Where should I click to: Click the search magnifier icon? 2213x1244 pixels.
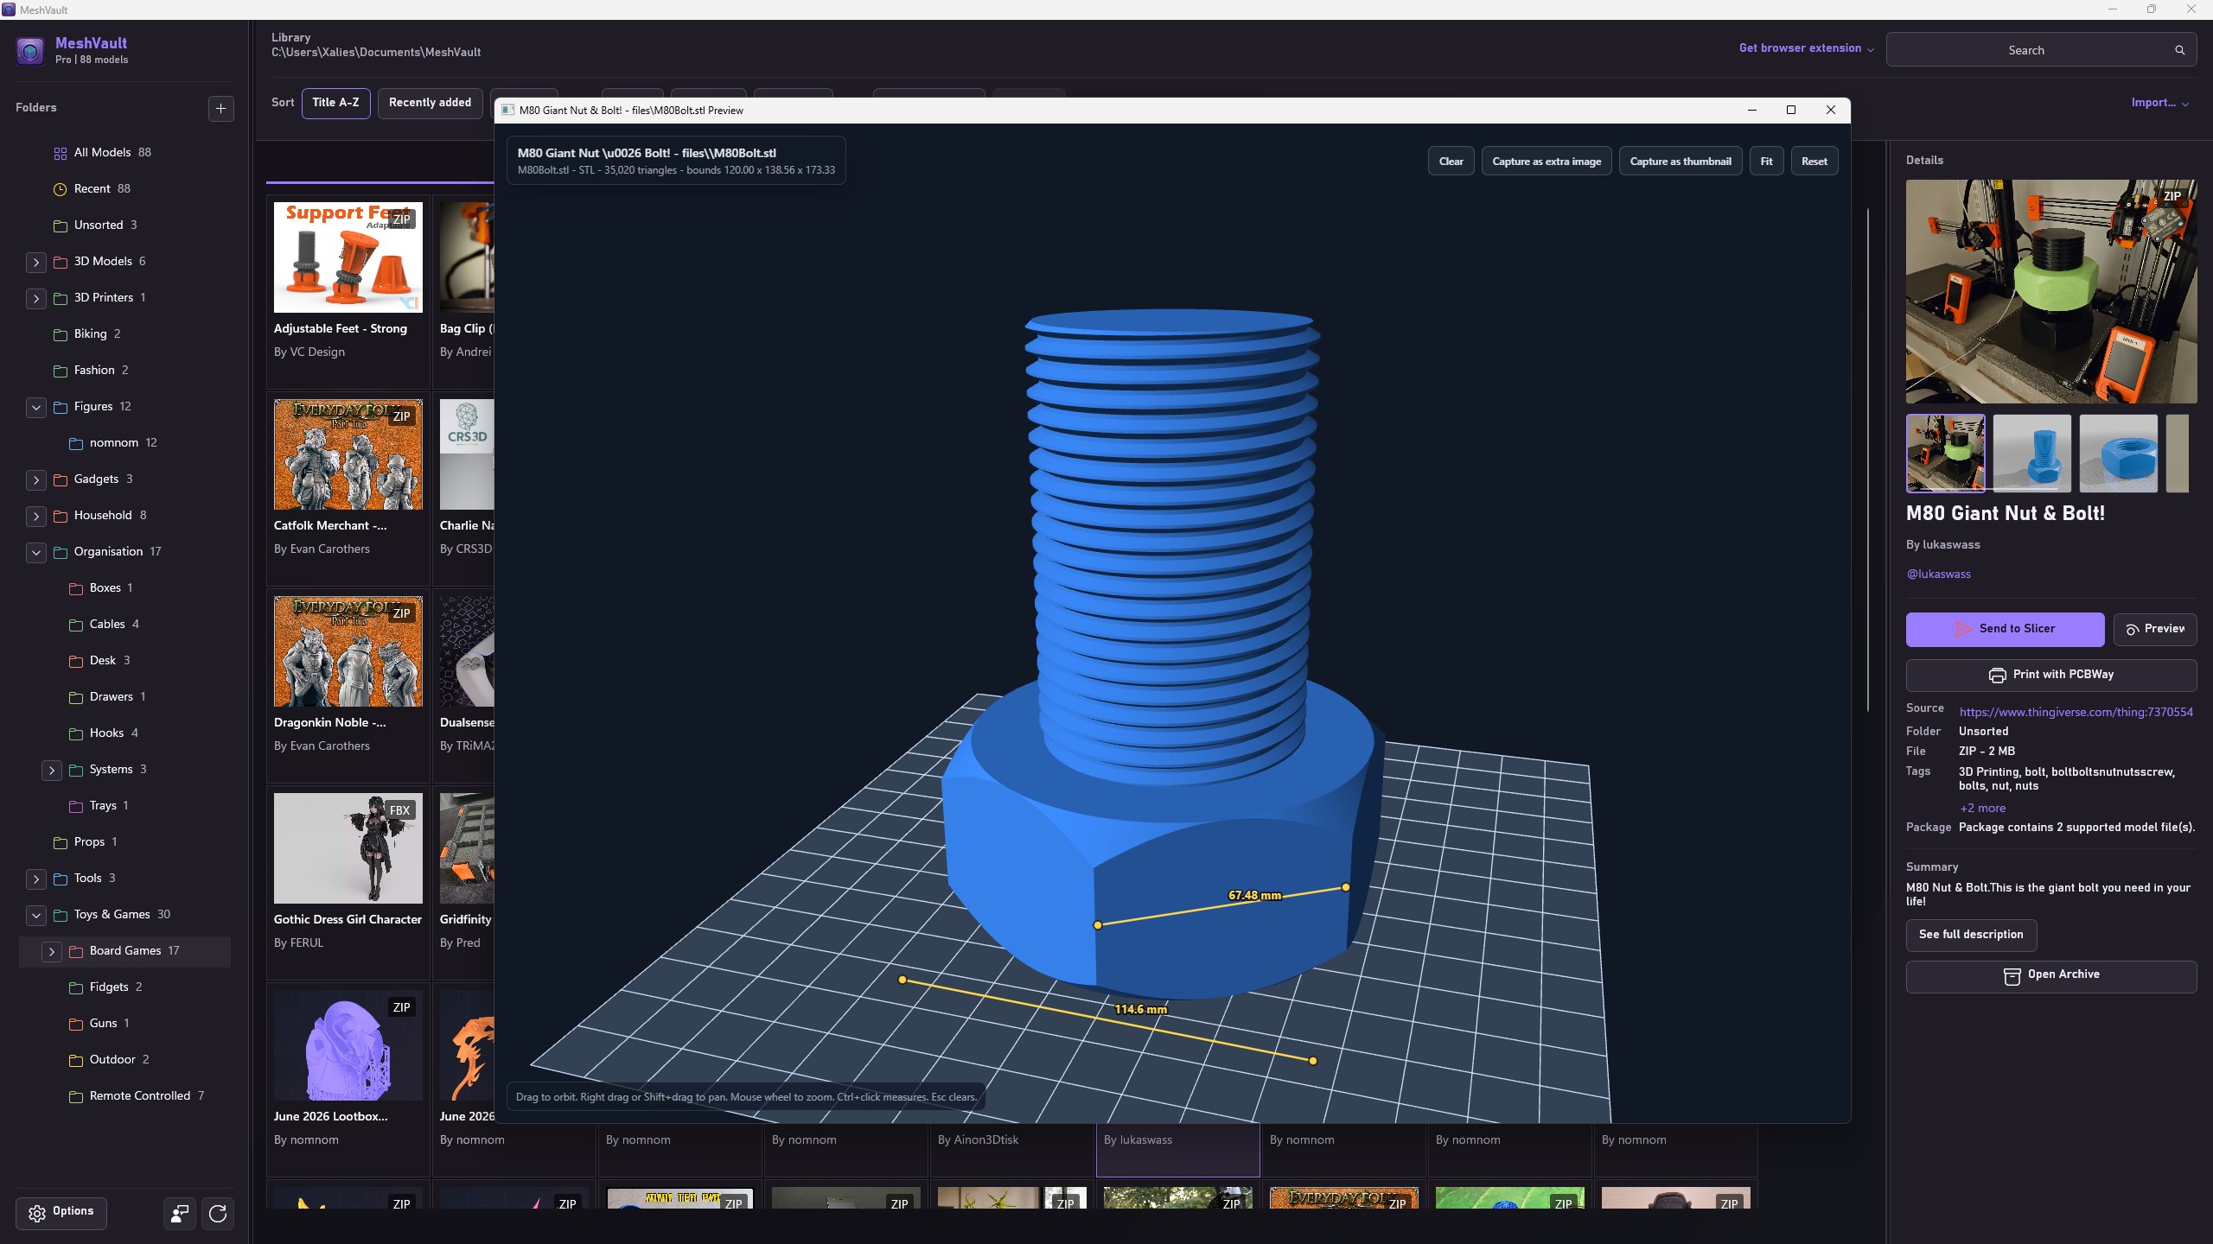(2179, 50)
